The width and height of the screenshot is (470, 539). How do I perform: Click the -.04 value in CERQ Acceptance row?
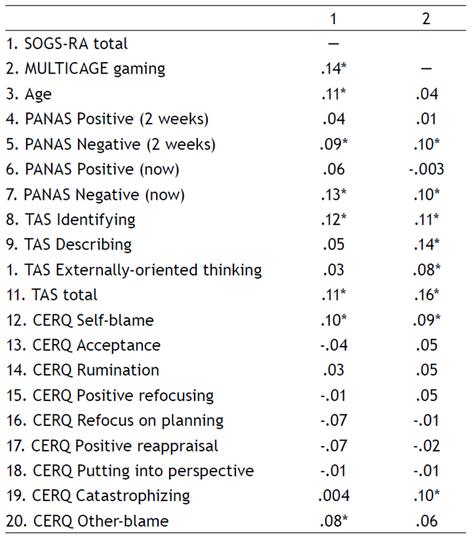pos(334,345)
